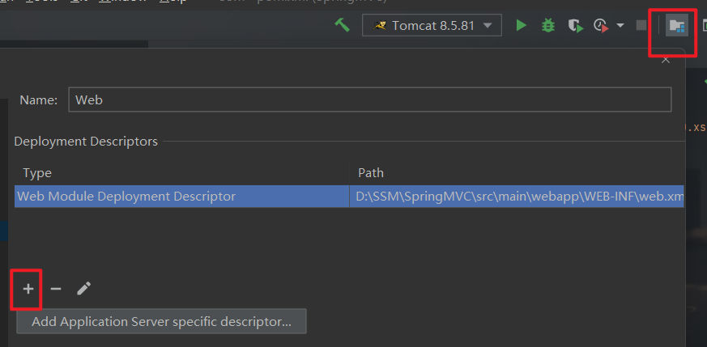Open Project Structure from the toolbar

click(676, 25)
